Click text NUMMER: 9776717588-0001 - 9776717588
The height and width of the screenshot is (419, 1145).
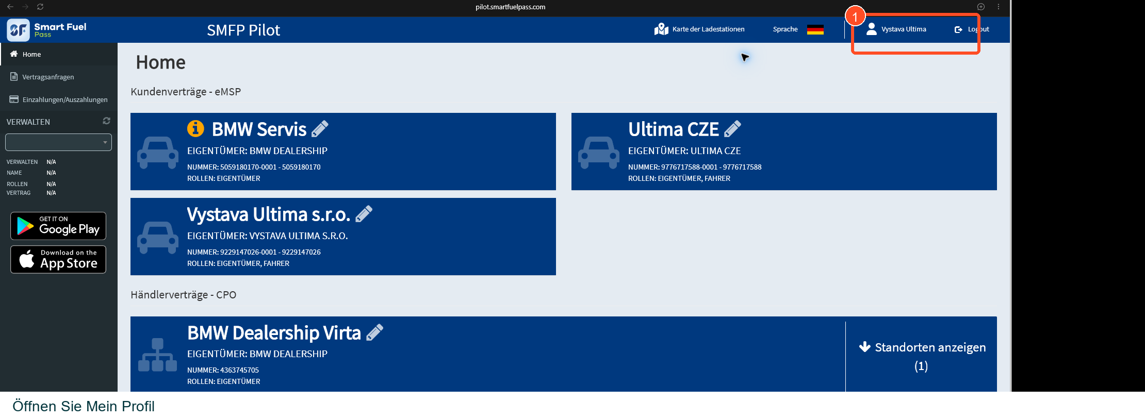coord(695,167)
